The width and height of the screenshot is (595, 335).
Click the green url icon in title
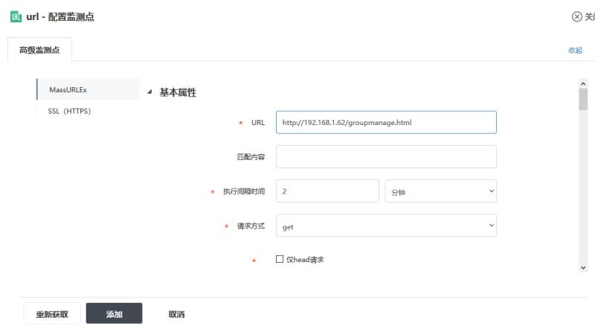click(x=14, y=17)
